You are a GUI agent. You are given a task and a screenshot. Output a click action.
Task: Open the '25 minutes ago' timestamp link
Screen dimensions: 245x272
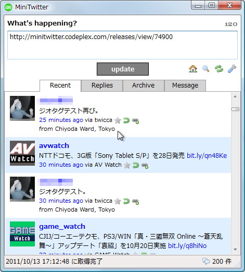pos(61,120)
